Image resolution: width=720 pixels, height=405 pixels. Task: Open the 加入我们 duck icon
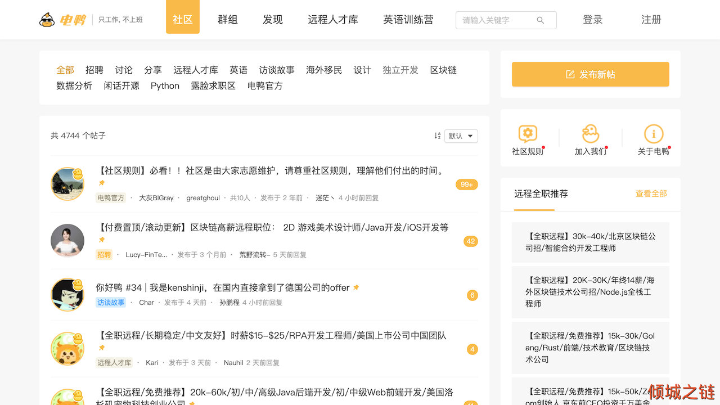(x=591, y=134)
